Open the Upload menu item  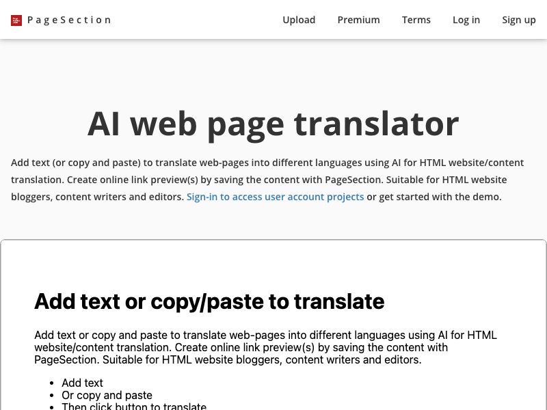pos(299,20)
